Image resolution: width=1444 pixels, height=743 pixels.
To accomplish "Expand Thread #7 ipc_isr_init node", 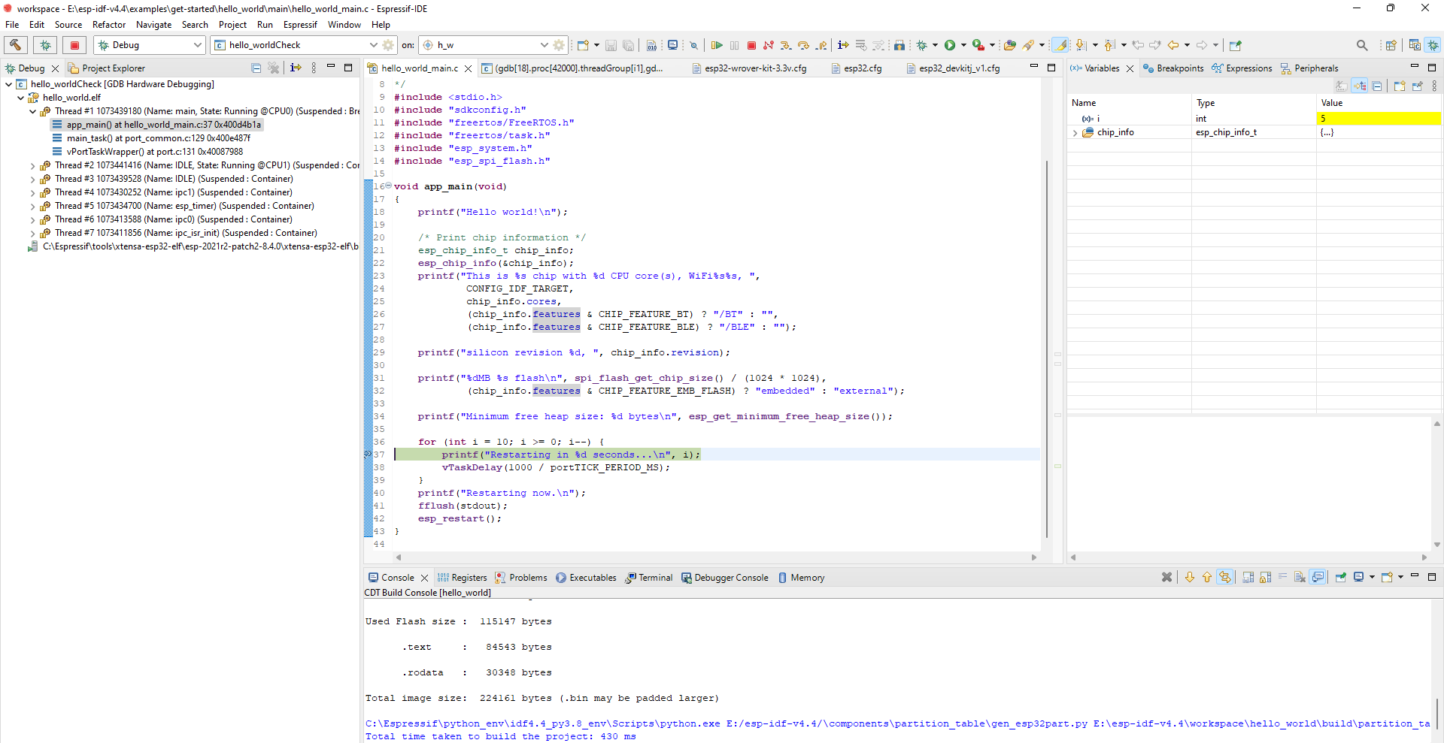I will click(33, 233).
